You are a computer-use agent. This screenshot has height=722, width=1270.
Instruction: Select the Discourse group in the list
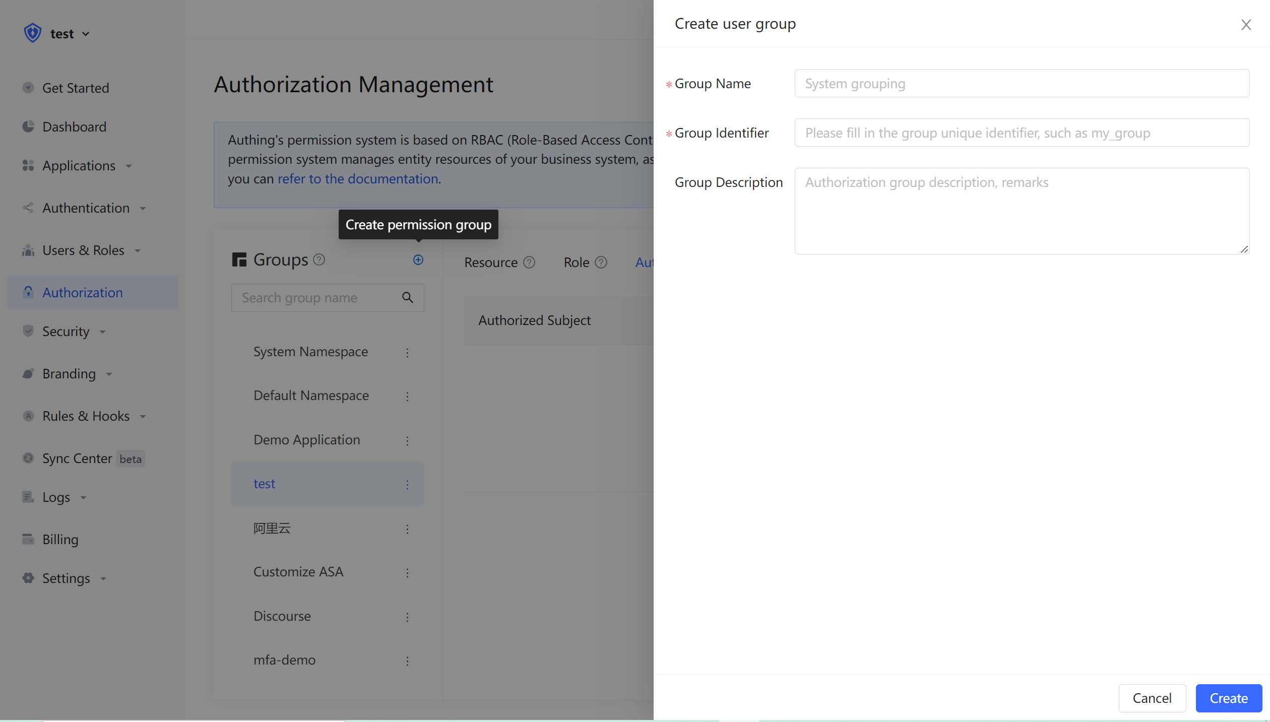click(282, 616)
